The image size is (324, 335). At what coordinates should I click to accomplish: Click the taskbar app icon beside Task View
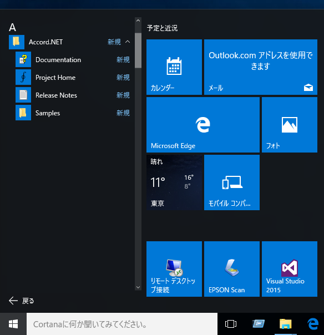(259, 324)
